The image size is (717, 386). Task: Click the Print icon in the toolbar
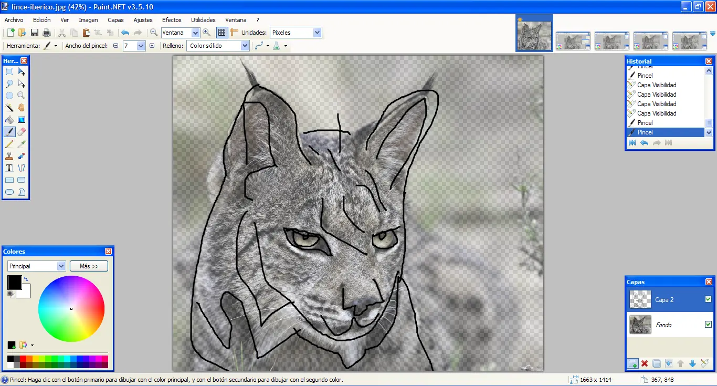coord(47,33)
